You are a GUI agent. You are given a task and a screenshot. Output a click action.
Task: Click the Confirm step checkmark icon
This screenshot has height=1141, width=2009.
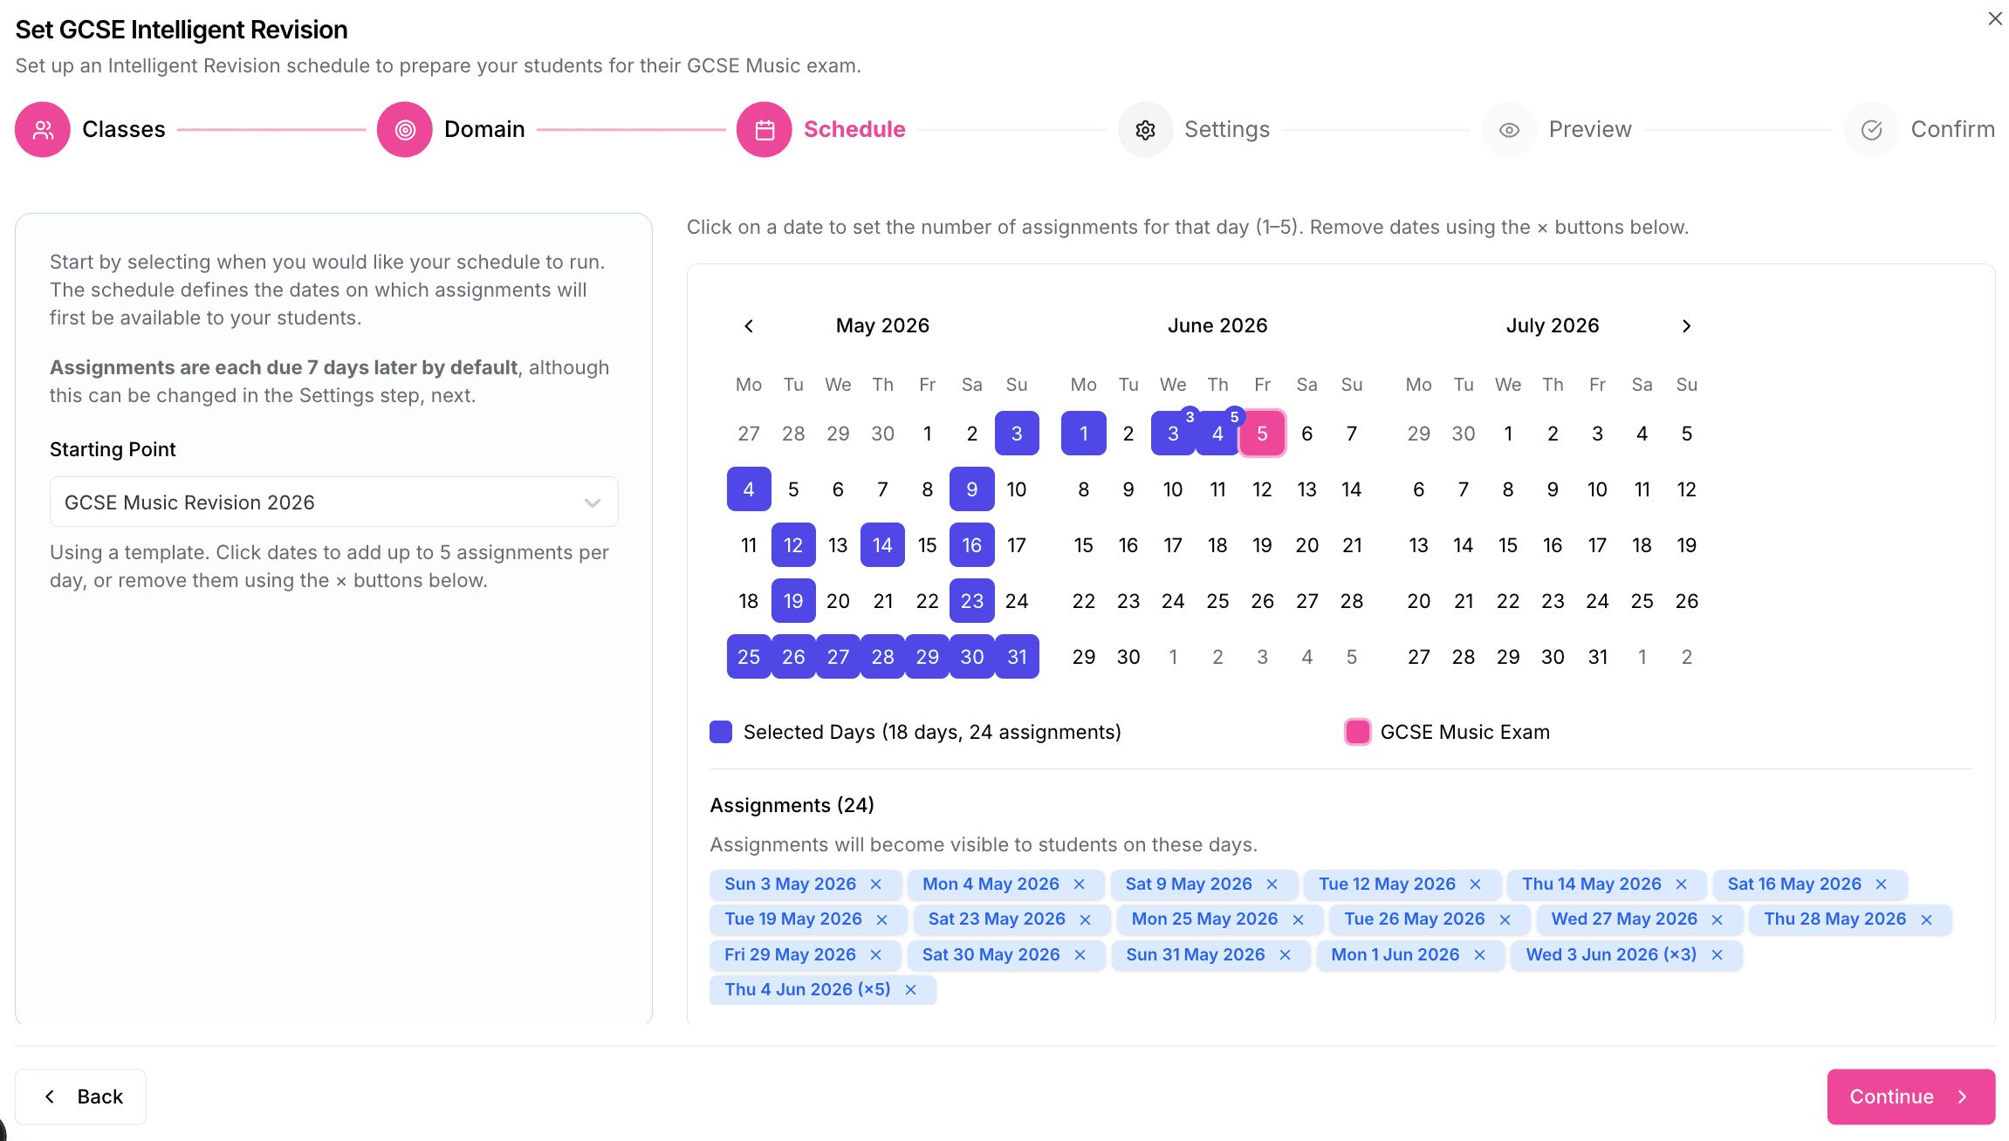click(x=1872, y=130)
